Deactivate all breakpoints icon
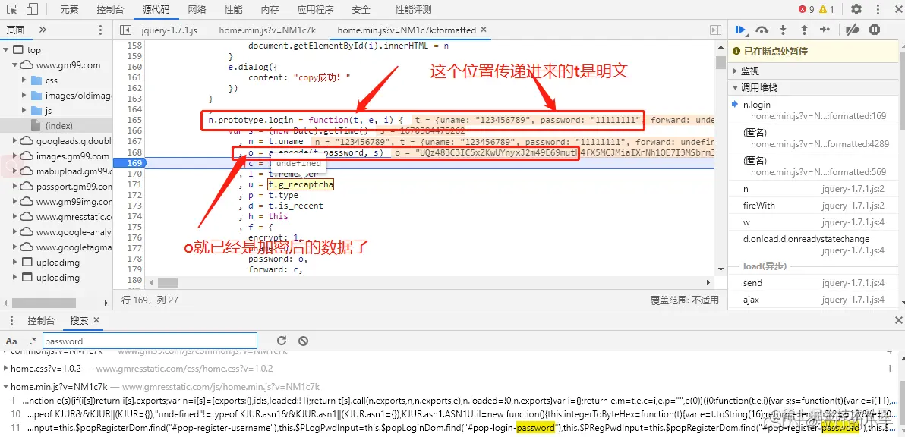This screenshot has height=437, width=905. [852, 30]
